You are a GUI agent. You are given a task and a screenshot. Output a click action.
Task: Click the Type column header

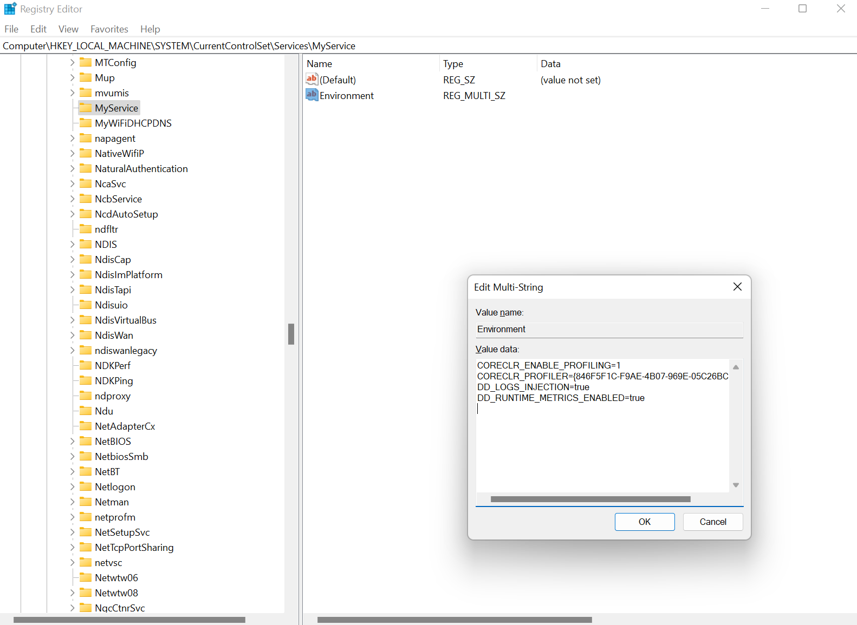point(488,63)
